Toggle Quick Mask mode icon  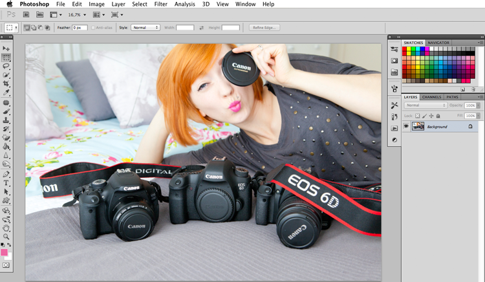coord(6,265)
